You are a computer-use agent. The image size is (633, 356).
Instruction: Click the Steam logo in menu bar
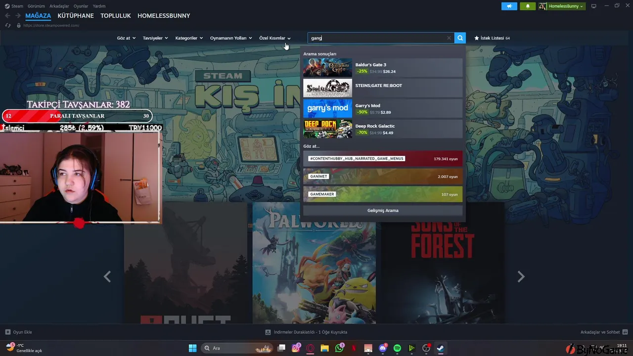coord(7,6)
